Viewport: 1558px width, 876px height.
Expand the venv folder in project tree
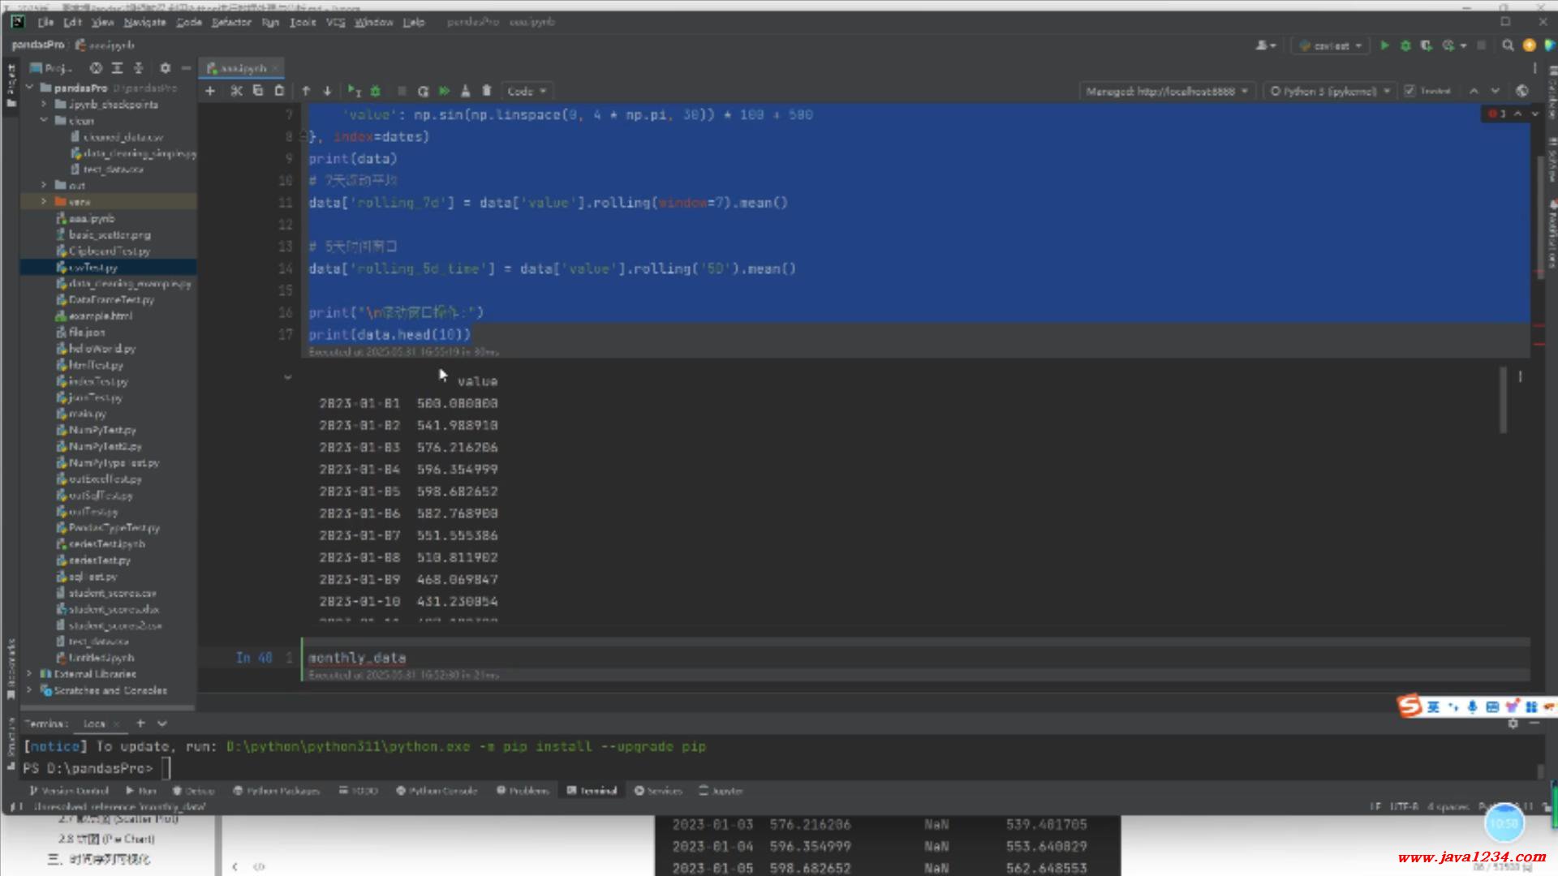(x=44, y=201)
